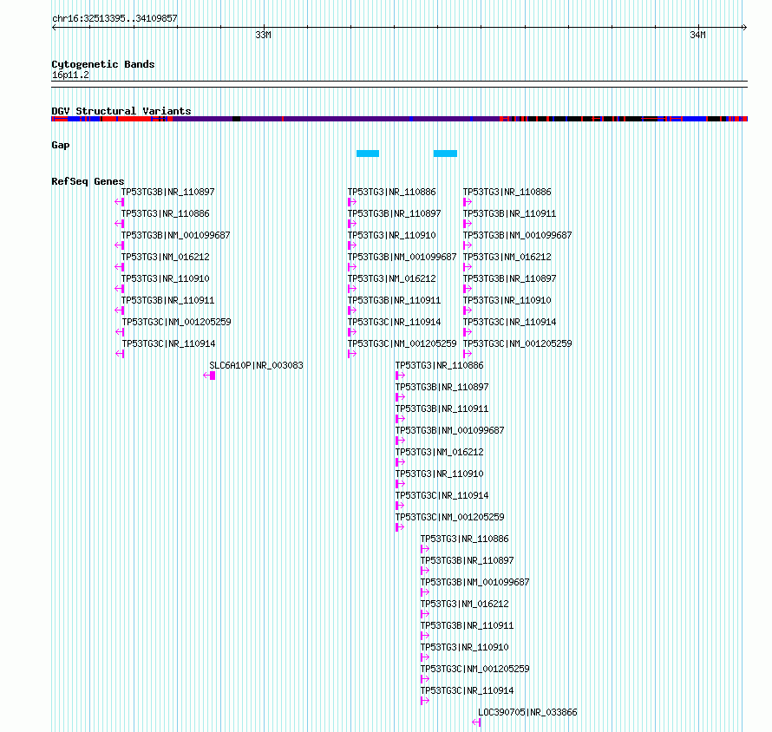Select the leftward glyph for TP53TG3|NM_016212
The width and height of the screenshot is (772, 732).
(x=119, y=267)
